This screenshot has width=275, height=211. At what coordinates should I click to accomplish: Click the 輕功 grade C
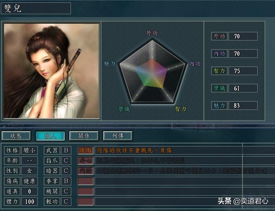coord(66,202)
